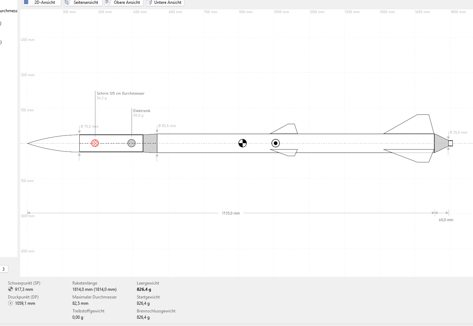Click the Schwerpunkt icon in status panel

pos(10,289)
